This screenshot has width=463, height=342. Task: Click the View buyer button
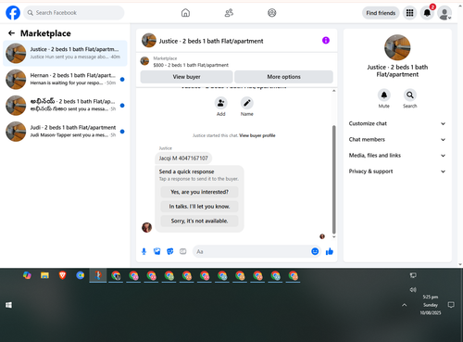point(186,77)
